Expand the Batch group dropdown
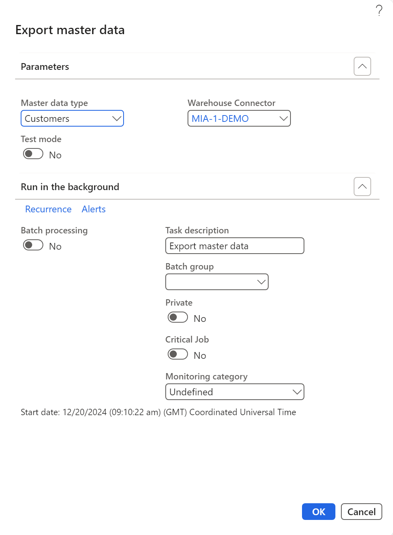Viewport: 393px width, 535px height. coord(261,282)
